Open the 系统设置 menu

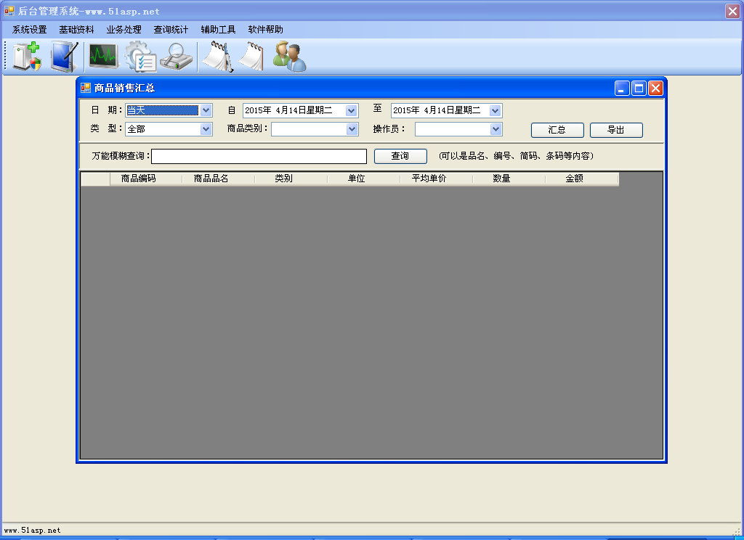(x=29, y=29)
